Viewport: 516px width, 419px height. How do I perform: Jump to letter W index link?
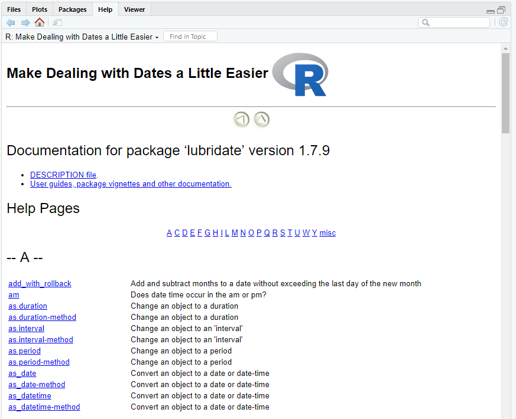306,233
